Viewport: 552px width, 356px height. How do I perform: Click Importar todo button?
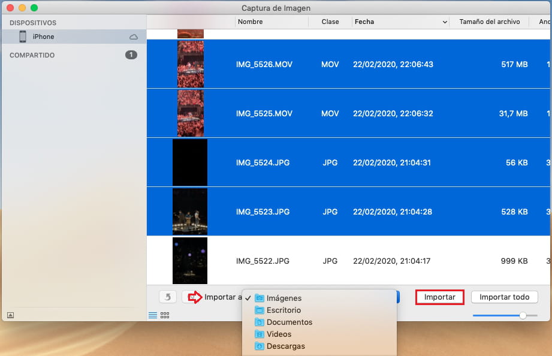click(x=504, y=297)
